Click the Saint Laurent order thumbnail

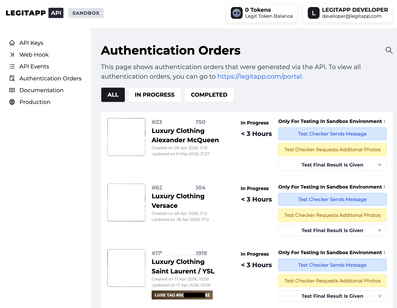pyautogui.click(x=126, y=268)
